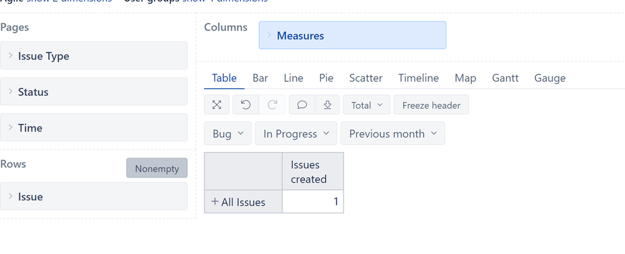Viewport: 625px width, 254px height.
Task: Expand the Time dimension in Pages
Action: pyautogui.click(x=94, y=128)
